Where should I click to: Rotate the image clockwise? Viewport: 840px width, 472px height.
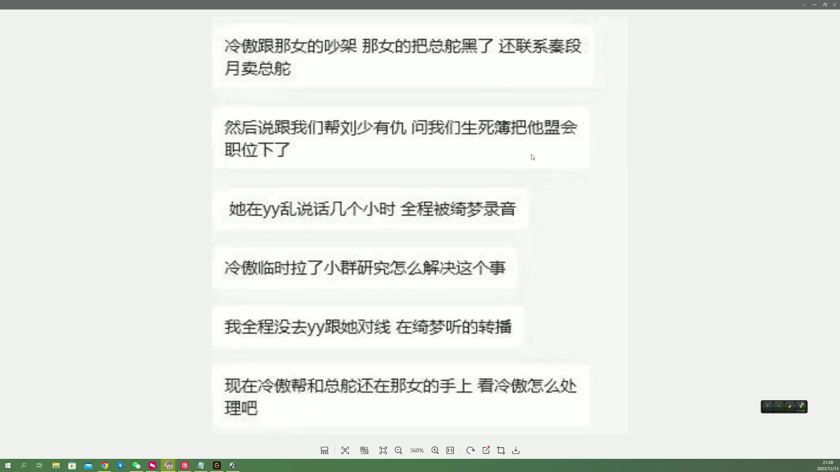point(470,450)
